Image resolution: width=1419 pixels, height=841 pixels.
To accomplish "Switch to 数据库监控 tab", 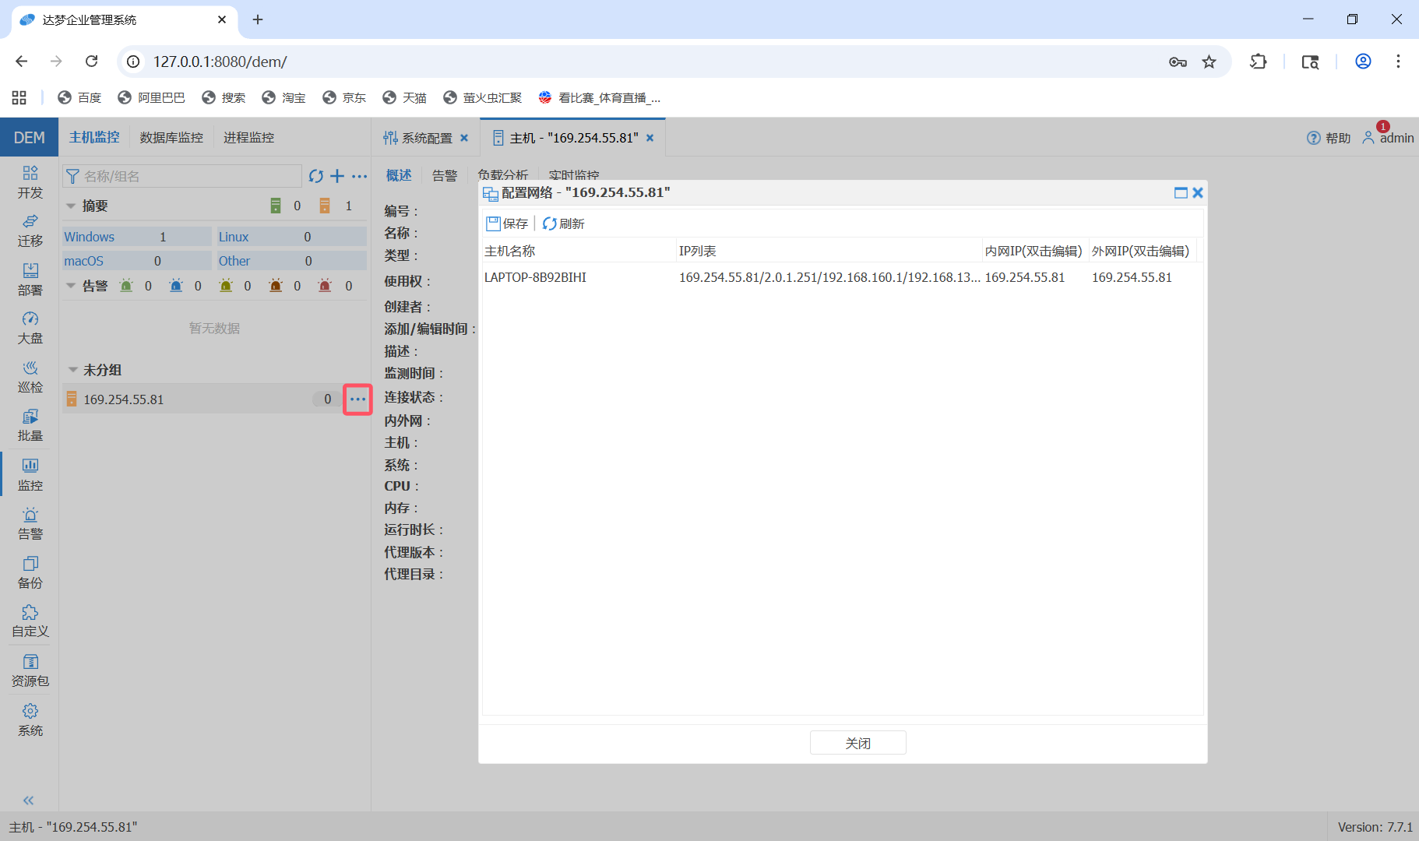I will click(171, 138).
